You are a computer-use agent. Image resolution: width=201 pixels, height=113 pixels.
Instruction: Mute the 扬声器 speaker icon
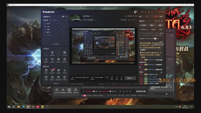[92, 77]
